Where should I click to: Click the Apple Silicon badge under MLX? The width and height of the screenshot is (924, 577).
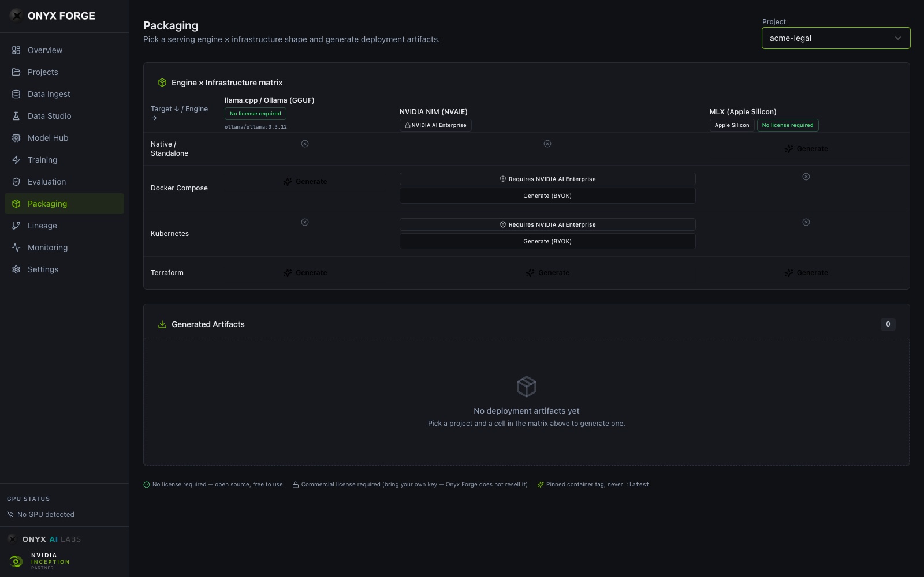coord(732,125)
